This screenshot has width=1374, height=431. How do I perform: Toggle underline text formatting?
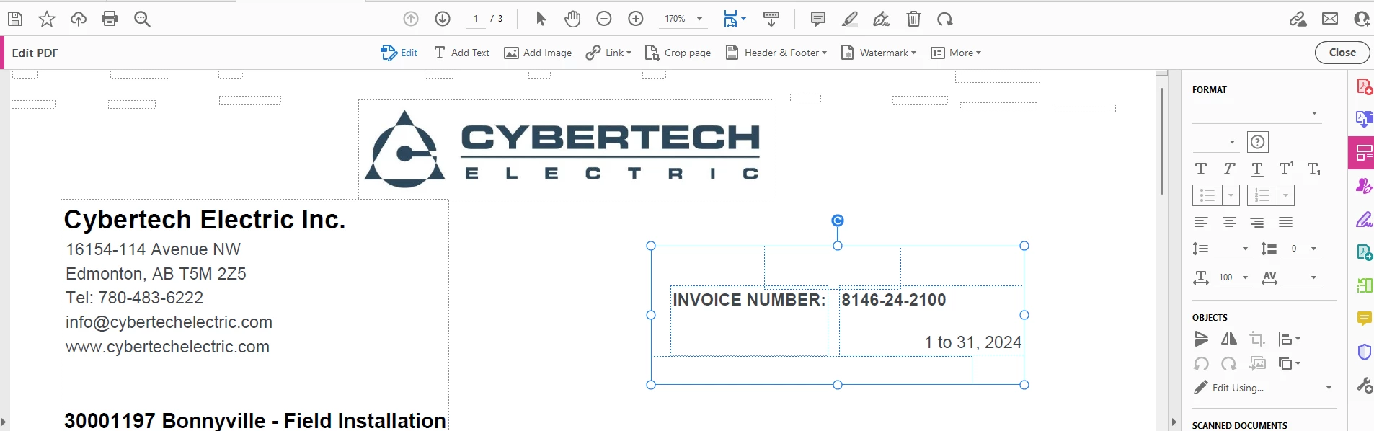click(1257, 169)
